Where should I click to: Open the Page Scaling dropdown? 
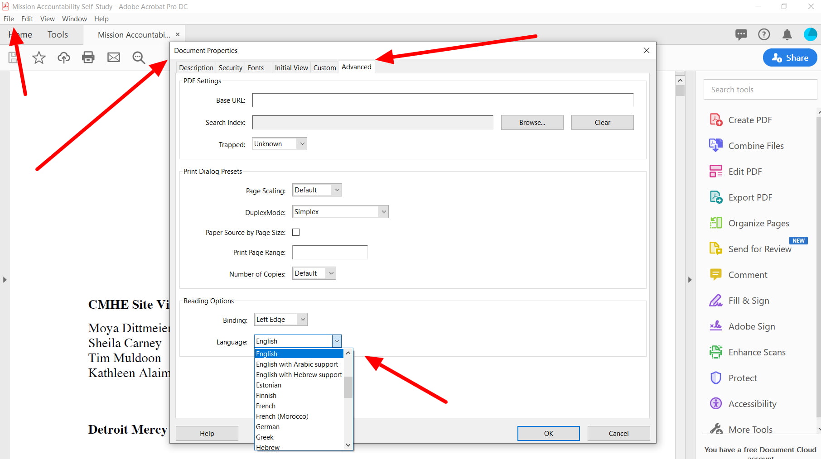[x=317, y=190]
